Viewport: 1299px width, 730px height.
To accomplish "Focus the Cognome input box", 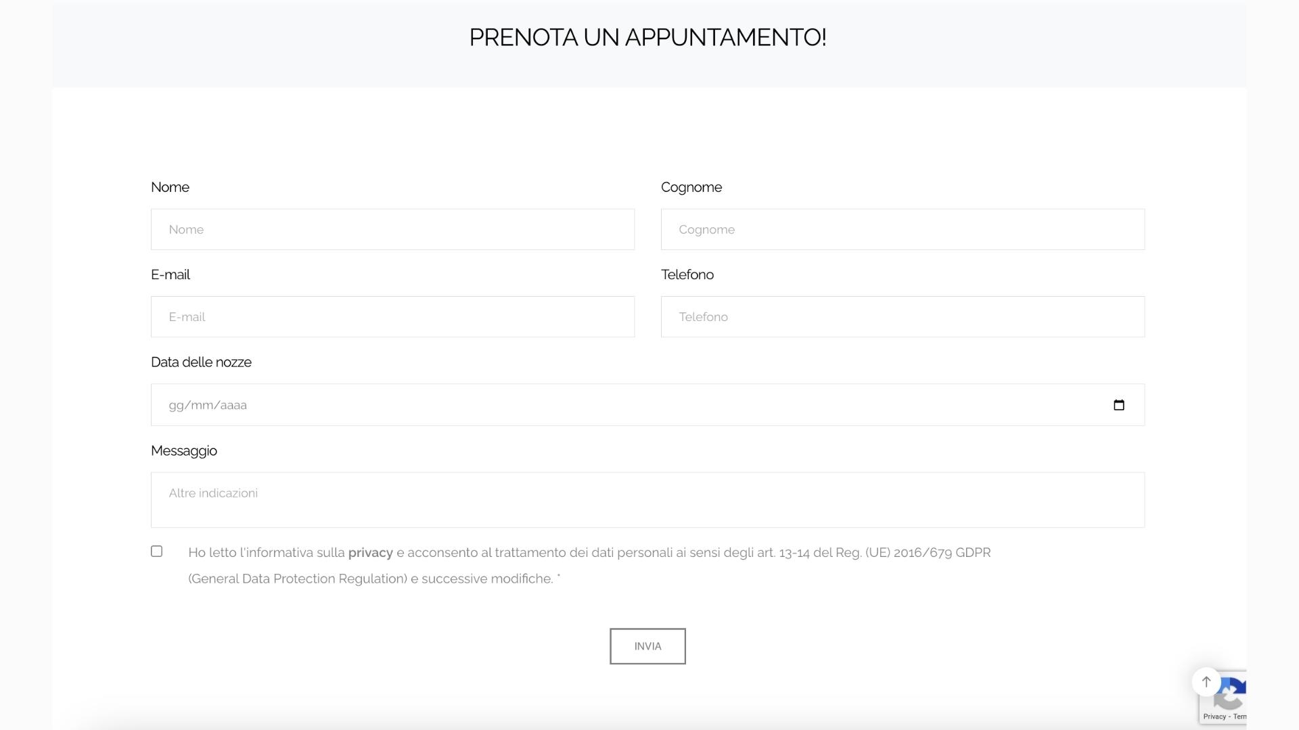I will tap(902, 230).
